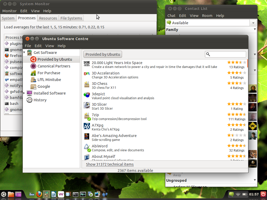267x200 pixels.
Task: Click the white W app icon in the panel
Action: [61, 194]
